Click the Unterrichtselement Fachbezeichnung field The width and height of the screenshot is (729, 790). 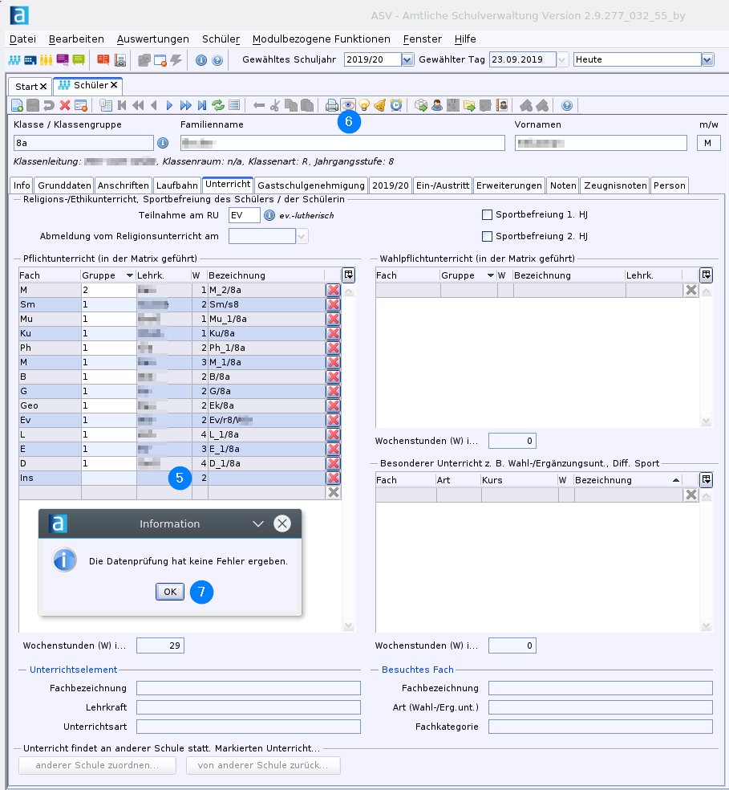pos(248,688)
